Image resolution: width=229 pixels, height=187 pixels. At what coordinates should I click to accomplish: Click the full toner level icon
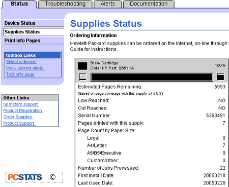(220, 77)
